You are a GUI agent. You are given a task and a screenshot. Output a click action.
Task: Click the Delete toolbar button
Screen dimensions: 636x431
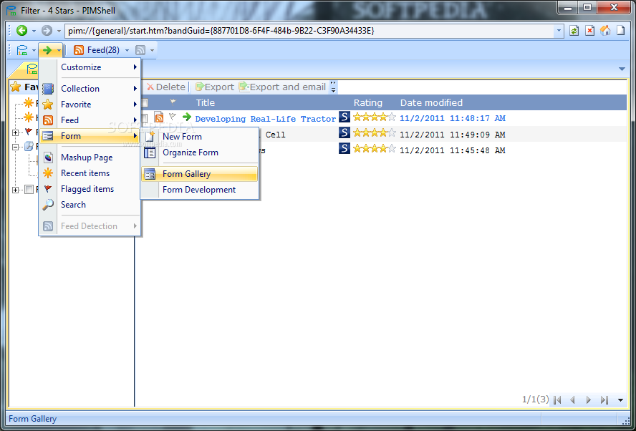(x=166, y=87)
